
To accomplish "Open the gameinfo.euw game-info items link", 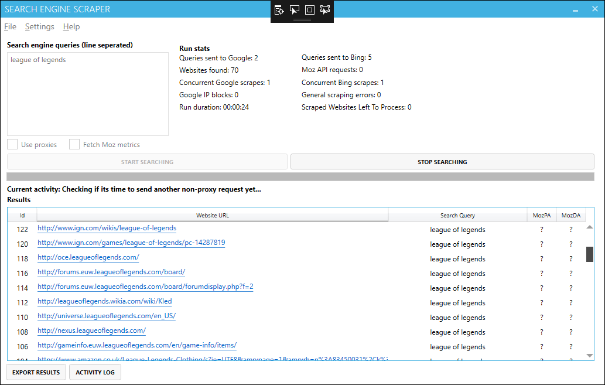I will [x=137, y=346].
